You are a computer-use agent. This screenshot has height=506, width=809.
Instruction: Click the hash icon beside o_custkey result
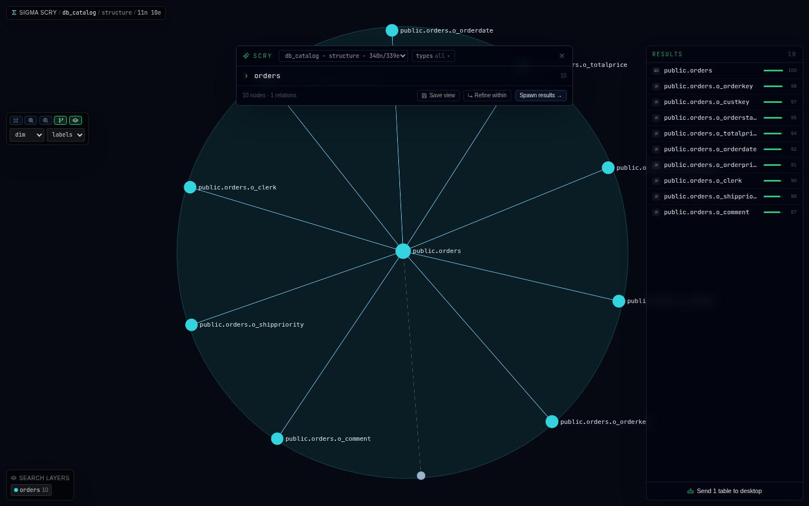(656, 102)
